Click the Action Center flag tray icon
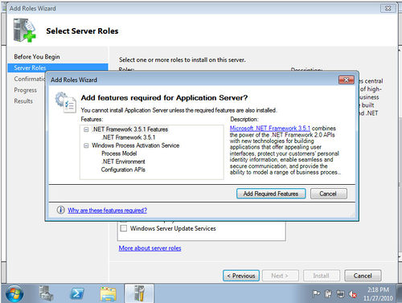402x303 pixels. point(316,294)
